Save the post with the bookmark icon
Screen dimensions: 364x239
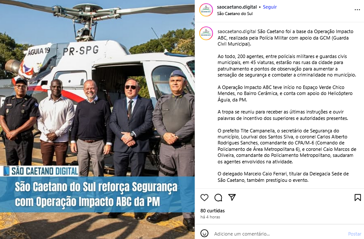point(358,198)
